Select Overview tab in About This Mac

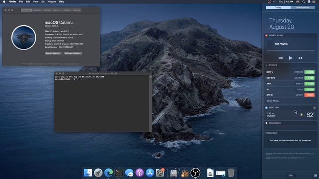[x=26, y=10]
